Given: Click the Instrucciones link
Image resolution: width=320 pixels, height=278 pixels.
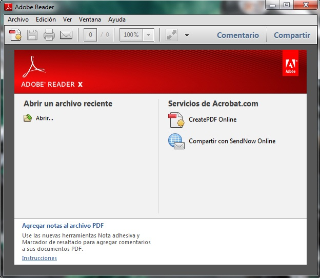Looking at the screenshot, I should pyautogui.click(x=39, y=258).
